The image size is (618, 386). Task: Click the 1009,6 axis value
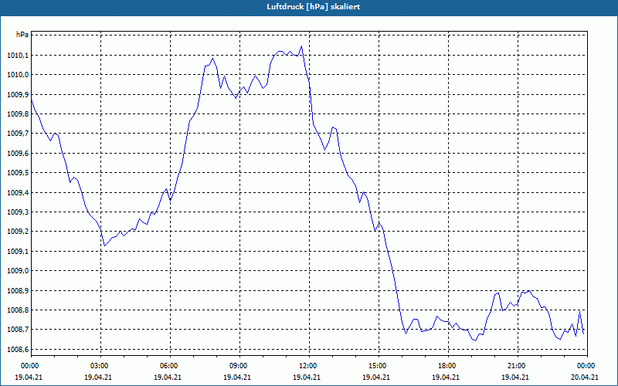[x=18, y=153]
